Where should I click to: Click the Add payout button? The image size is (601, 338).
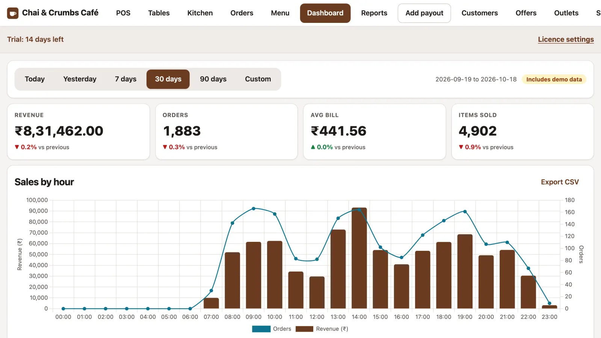click(x=424, y=13)
